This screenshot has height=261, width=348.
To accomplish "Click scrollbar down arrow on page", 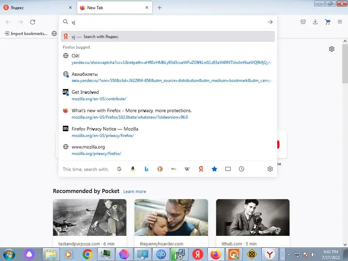I will [345, 245].
